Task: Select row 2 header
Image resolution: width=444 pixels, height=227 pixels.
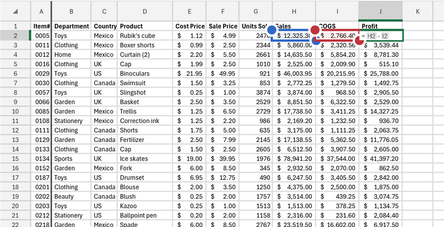Action: coord(15,36)
